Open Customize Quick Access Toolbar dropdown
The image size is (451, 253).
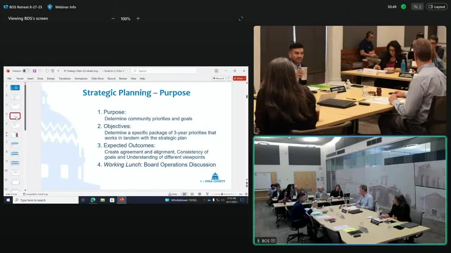pos(58,71)
